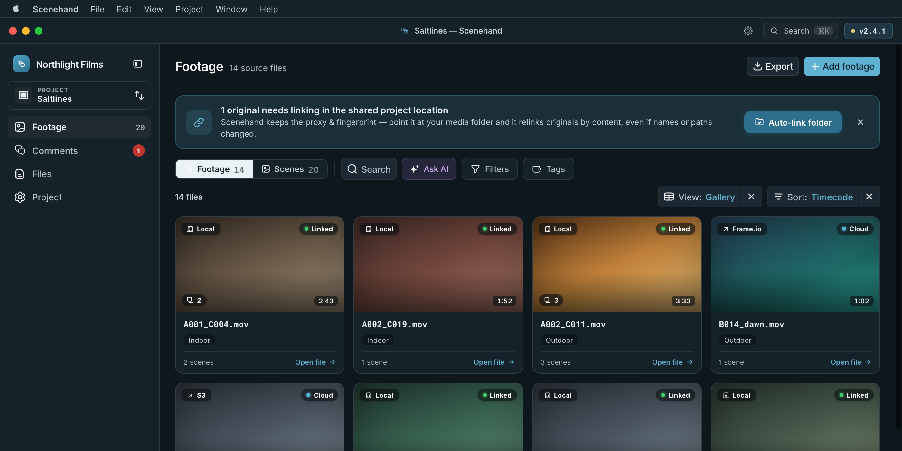The height and width of the screenshot is (451, 902).
Task: Dismiss the original needs linking banner
Action: (860, 122)
